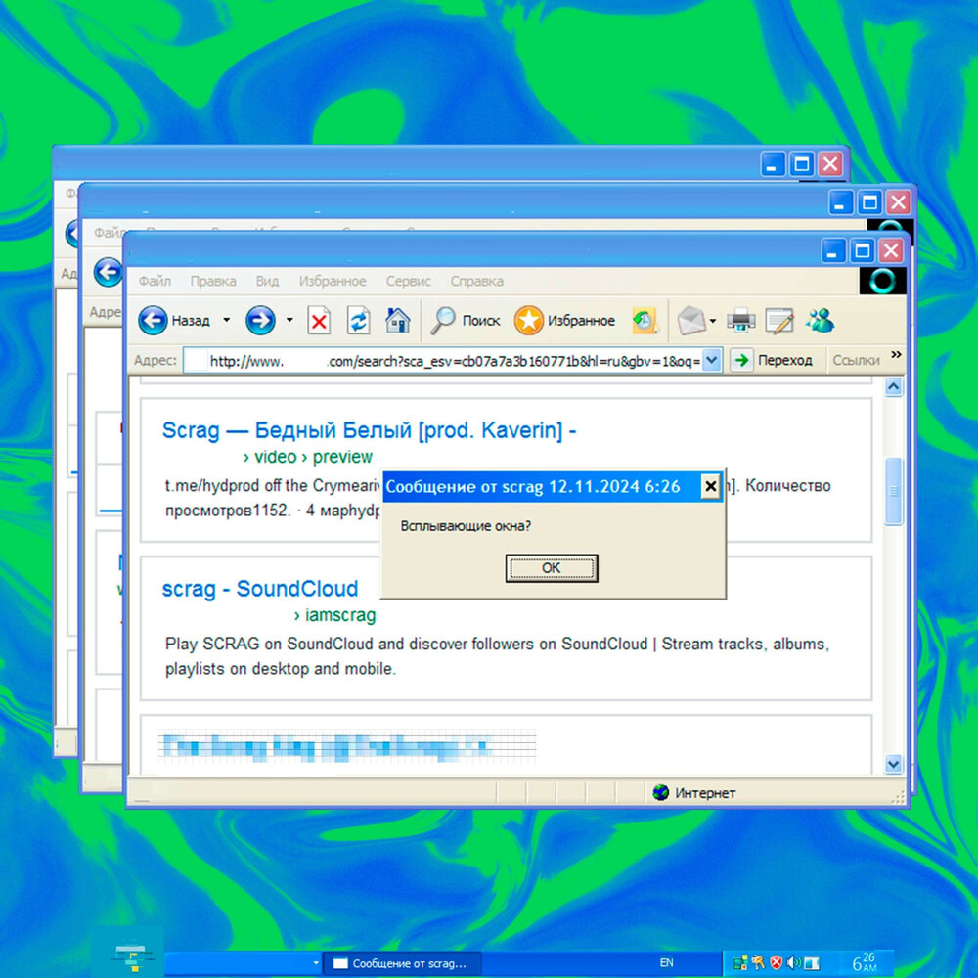Click the Forward arrow icon
Viewport: 978px width, 978px height.
[259, 320]
